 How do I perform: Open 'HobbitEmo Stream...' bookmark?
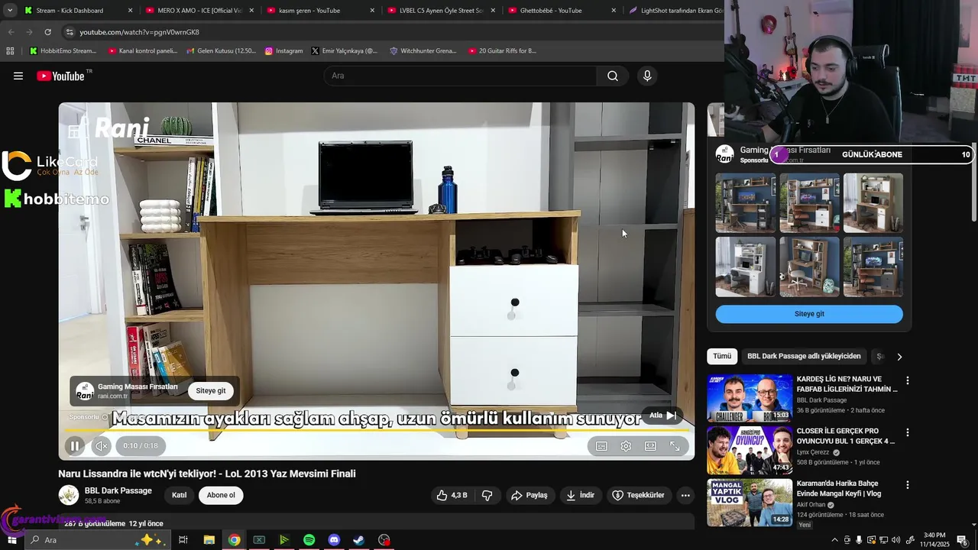pos(63,51)
